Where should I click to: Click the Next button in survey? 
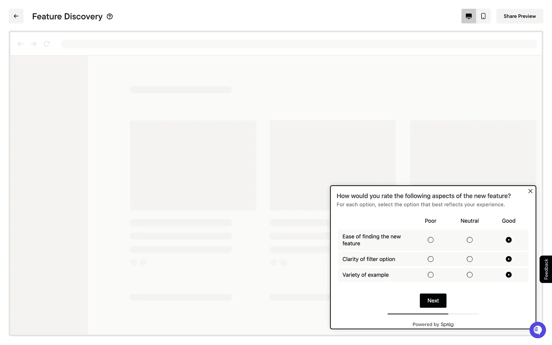433,300
